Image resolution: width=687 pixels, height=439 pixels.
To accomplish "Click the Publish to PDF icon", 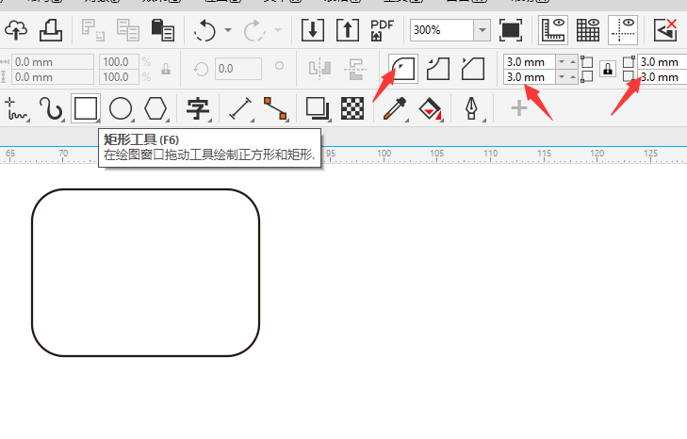I will [x=382, y=30].
